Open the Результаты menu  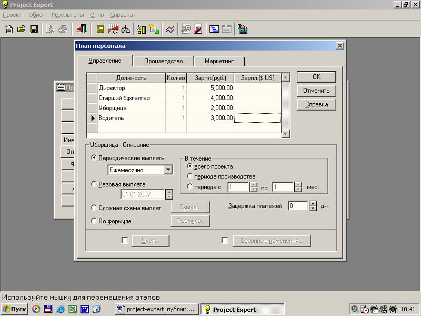click(68, 15)
